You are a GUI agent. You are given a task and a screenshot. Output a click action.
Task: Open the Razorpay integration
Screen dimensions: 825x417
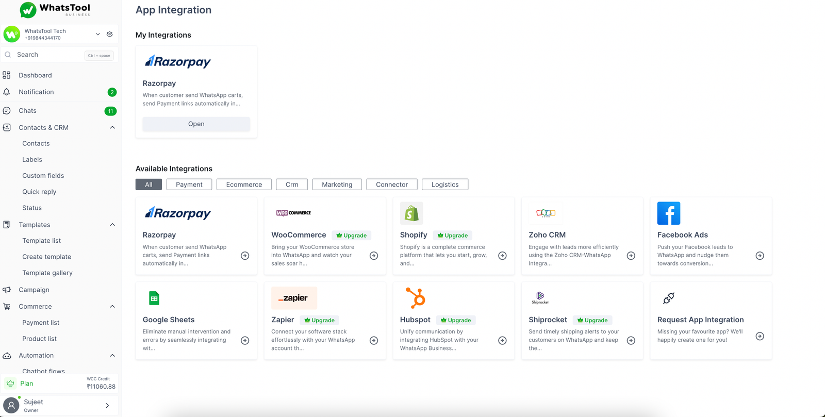click(196, 124)
